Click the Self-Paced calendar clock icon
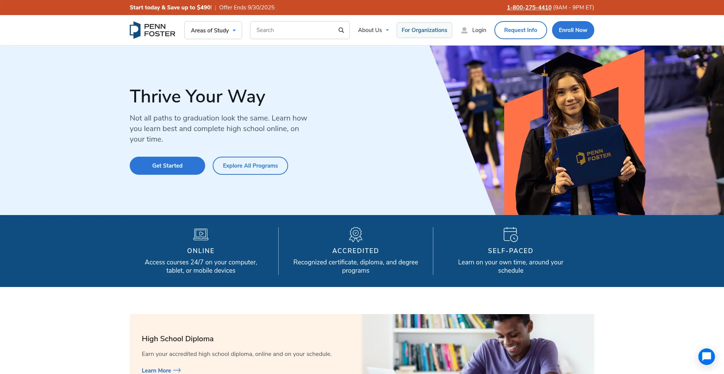Image resolution: width=724 pixels, height=374 pixels. click(511, 234)
